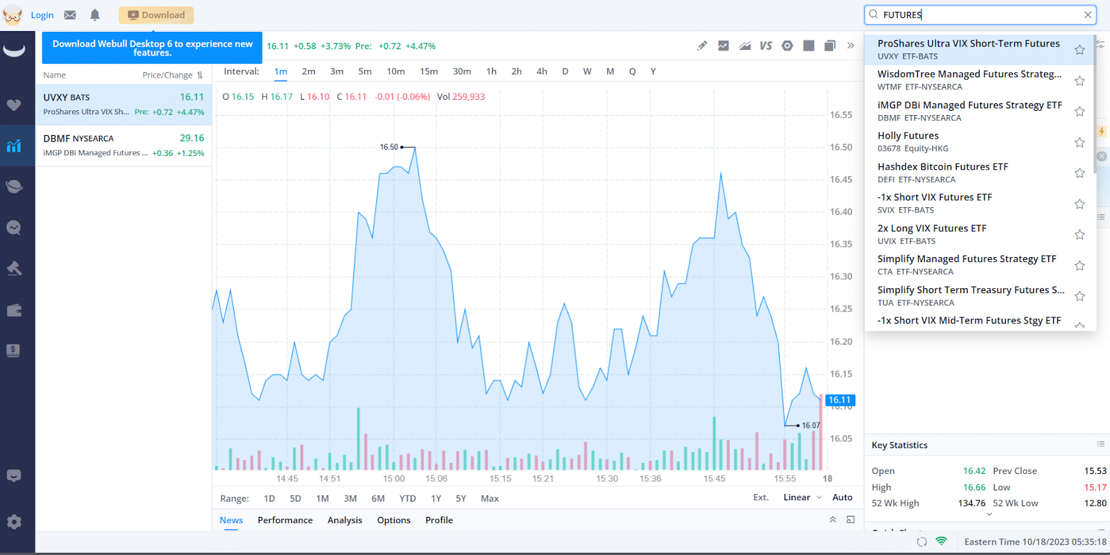Image resolution: width=1110 pixels, height=555 pixels.
Task: Expand more chart tools double-chevron
Action: tap(851, 46)
